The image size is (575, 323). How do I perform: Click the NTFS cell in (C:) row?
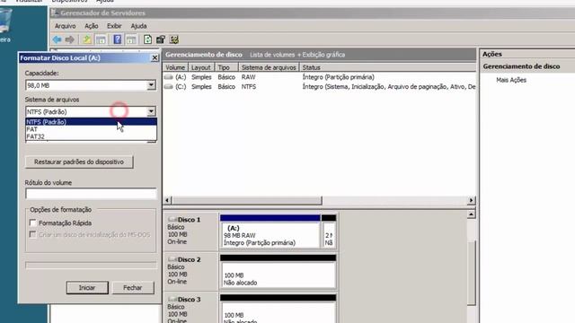coord(249,86)
